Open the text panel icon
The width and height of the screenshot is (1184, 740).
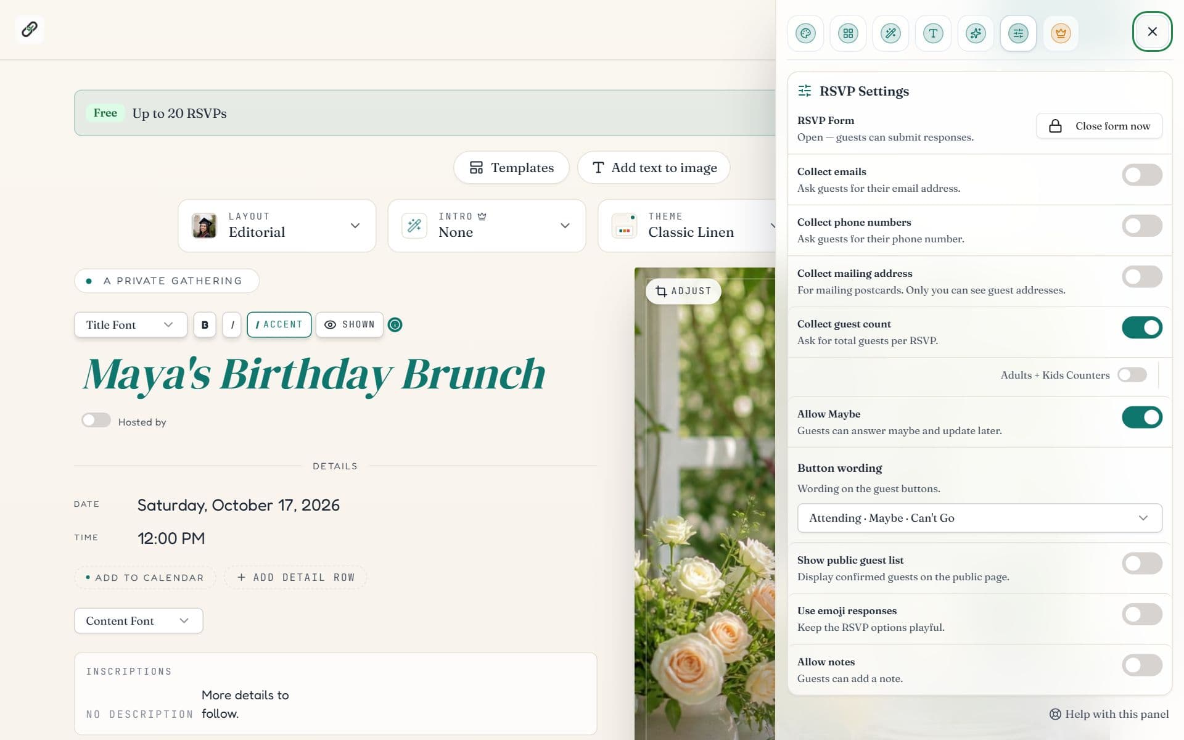click(x=933, y=33)
